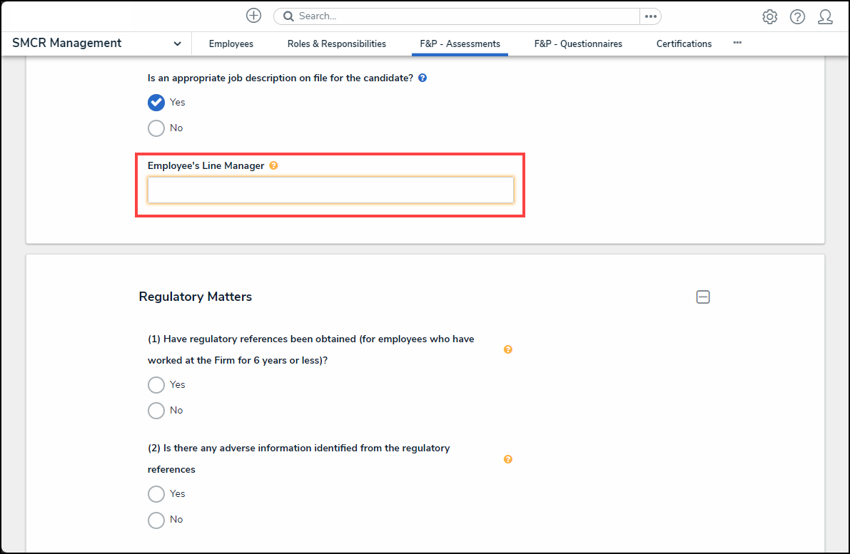Select No for adverse information identified
This screenshot has height=554, width=850.
point(156,520)
